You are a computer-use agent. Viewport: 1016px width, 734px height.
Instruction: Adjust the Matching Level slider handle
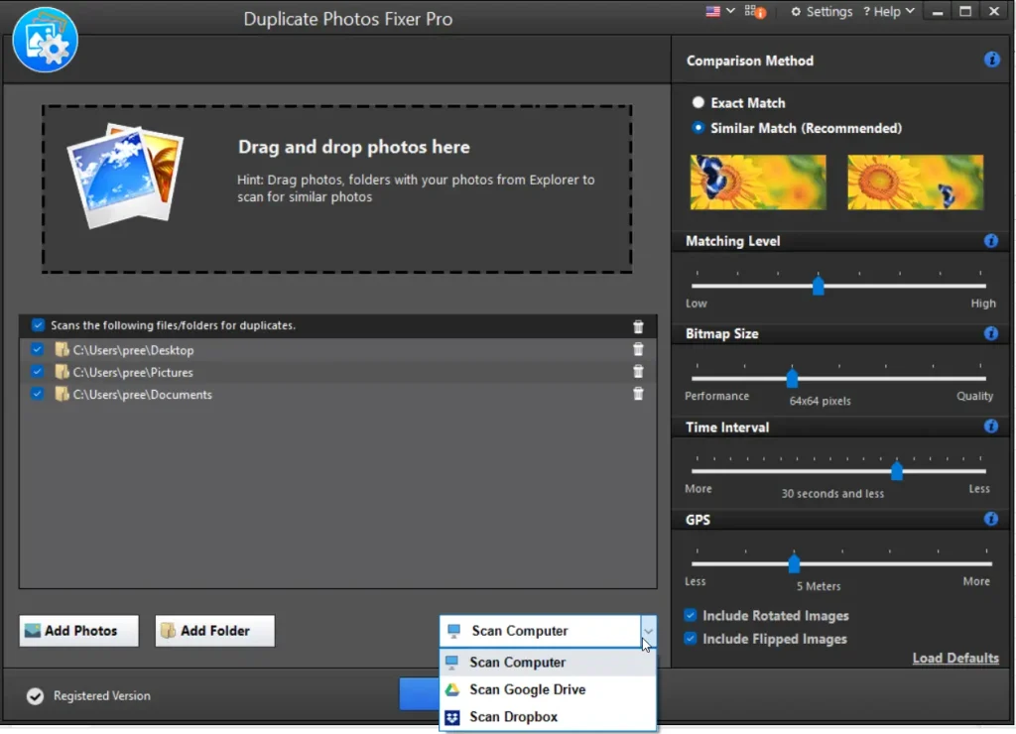coord(818,285)
